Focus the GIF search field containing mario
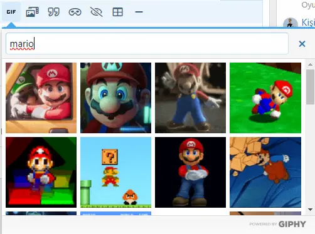315x234 pixels. click(x=147, y=44)
